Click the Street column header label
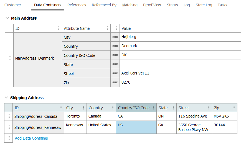The height and width of the screenshot is (144, 241). pyautogui.click(x=184, y=108)
